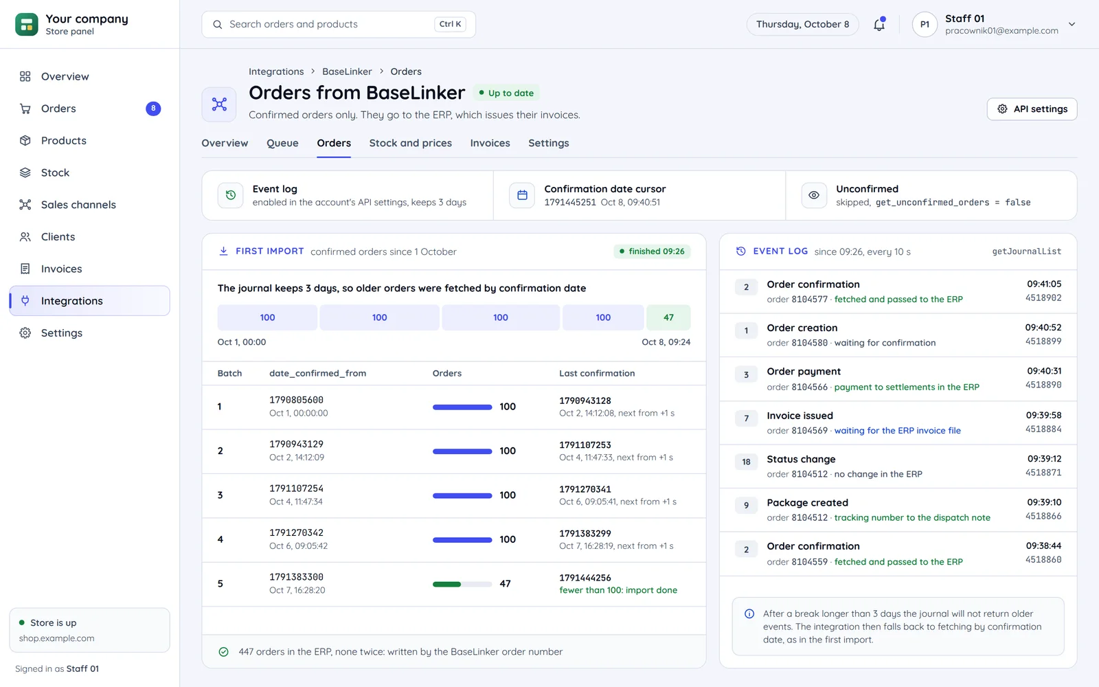This screenshot has width=1099, height=687.
Task: Open the notifications bell
Action: coord(879,24)
